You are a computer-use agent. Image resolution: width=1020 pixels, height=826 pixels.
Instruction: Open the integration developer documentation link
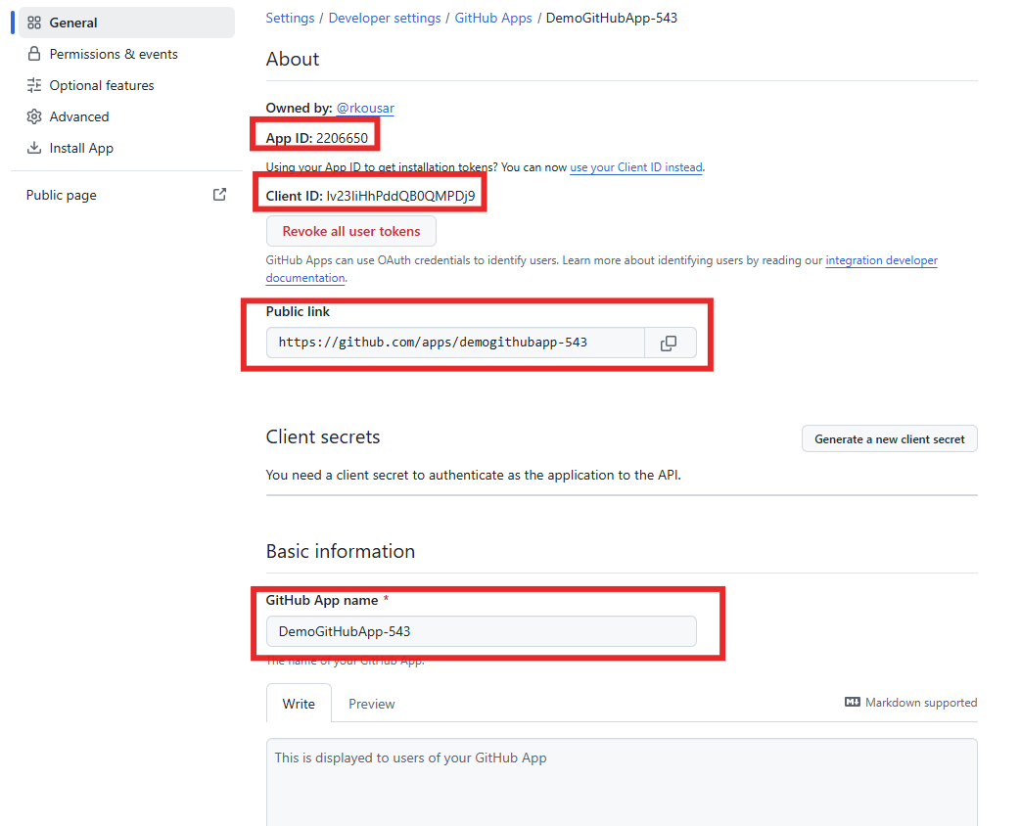[x=881, y=260]
